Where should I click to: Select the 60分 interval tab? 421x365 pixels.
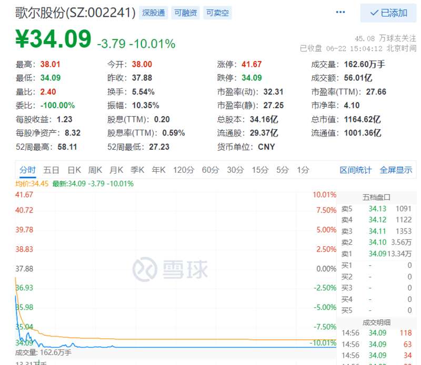210,170
